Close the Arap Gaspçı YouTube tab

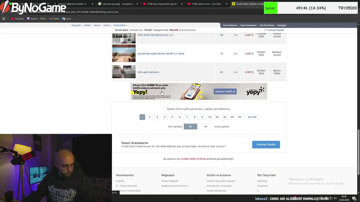(x=182, y=4)
